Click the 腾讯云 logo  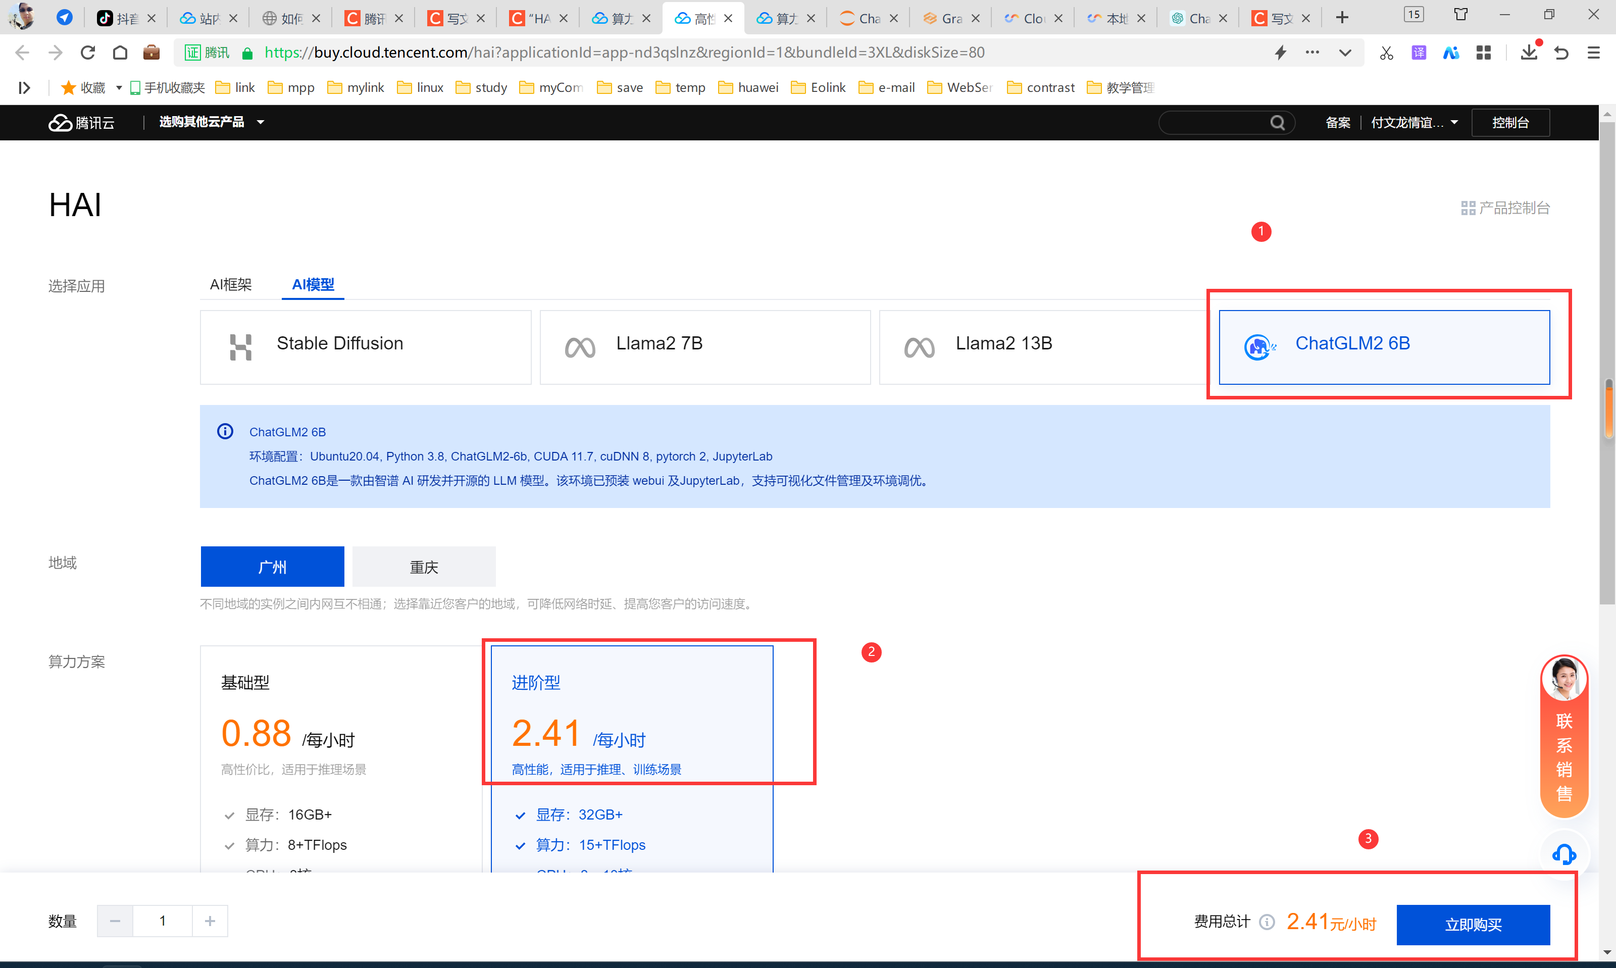81,123
